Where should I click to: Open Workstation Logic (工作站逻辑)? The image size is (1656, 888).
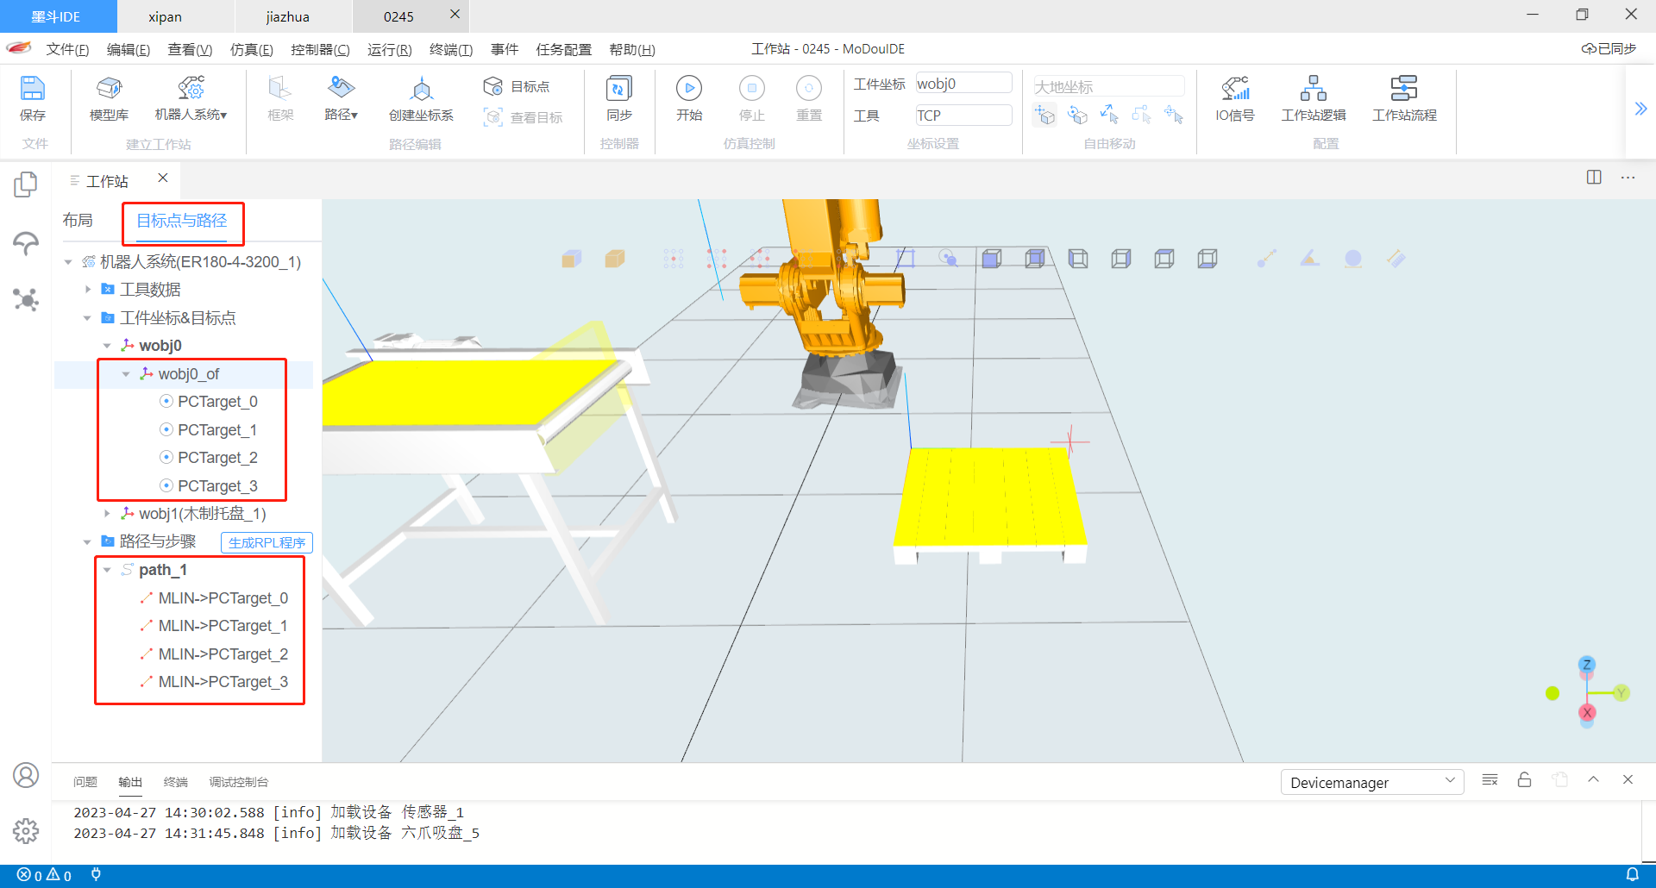1313,97
